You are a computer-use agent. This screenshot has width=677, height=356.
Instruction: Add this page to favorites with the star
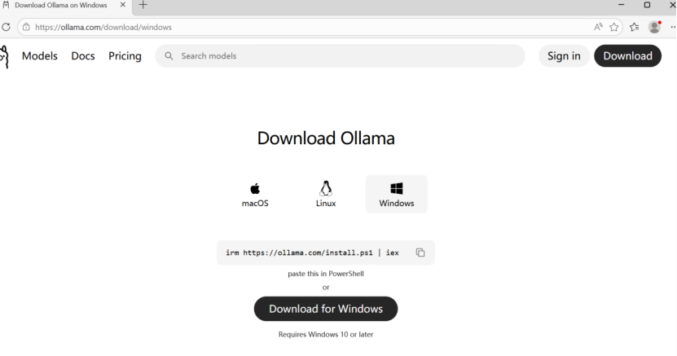614,27
